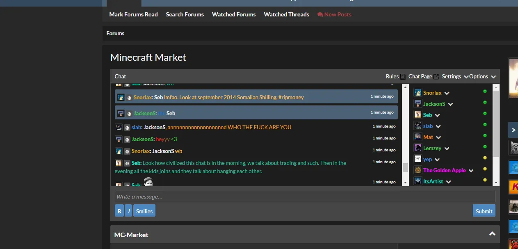Click yep's avatar in the user list
The width and height of the screenshot is (518, 249).
tap(418, 159)
